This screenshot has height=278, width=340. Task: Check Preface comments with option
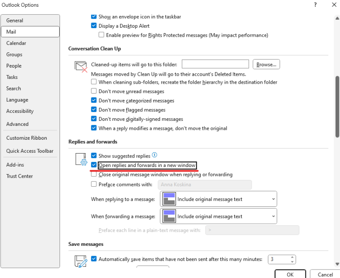(x=94, y=184)
